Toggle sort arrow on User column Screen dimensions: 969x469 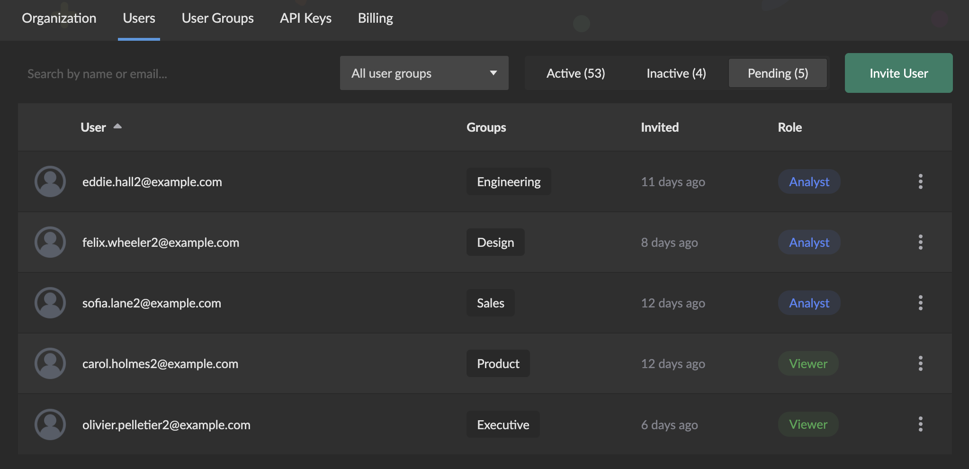tap(117, 126)
